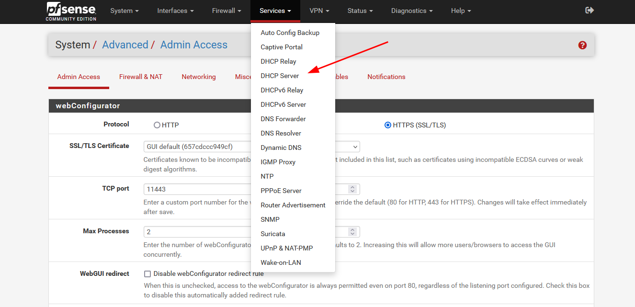
Task: Select the HTTP protocol radio button
Action: pyautogui.click(x=157, y=125)
